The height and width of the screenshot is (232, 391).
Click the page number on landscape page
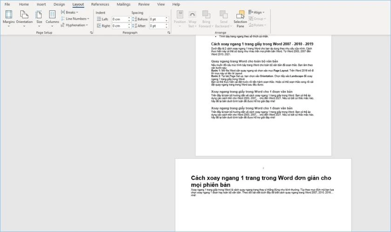tap(263, 168)
